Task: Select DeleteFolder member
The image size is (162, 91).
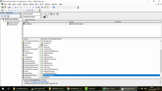Action: click(x=48, y=41)
